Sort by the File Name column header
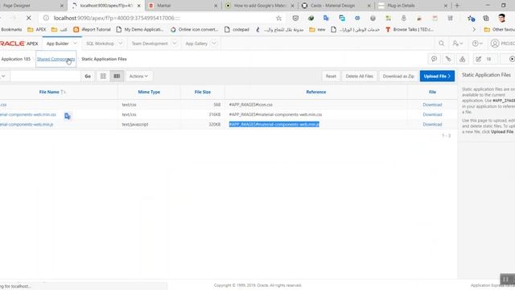This screenshot has height=290, width=515. 49,92
